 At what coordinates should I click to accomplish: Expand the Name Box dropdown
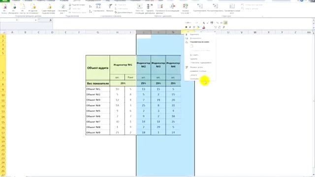tap(35, 20)
